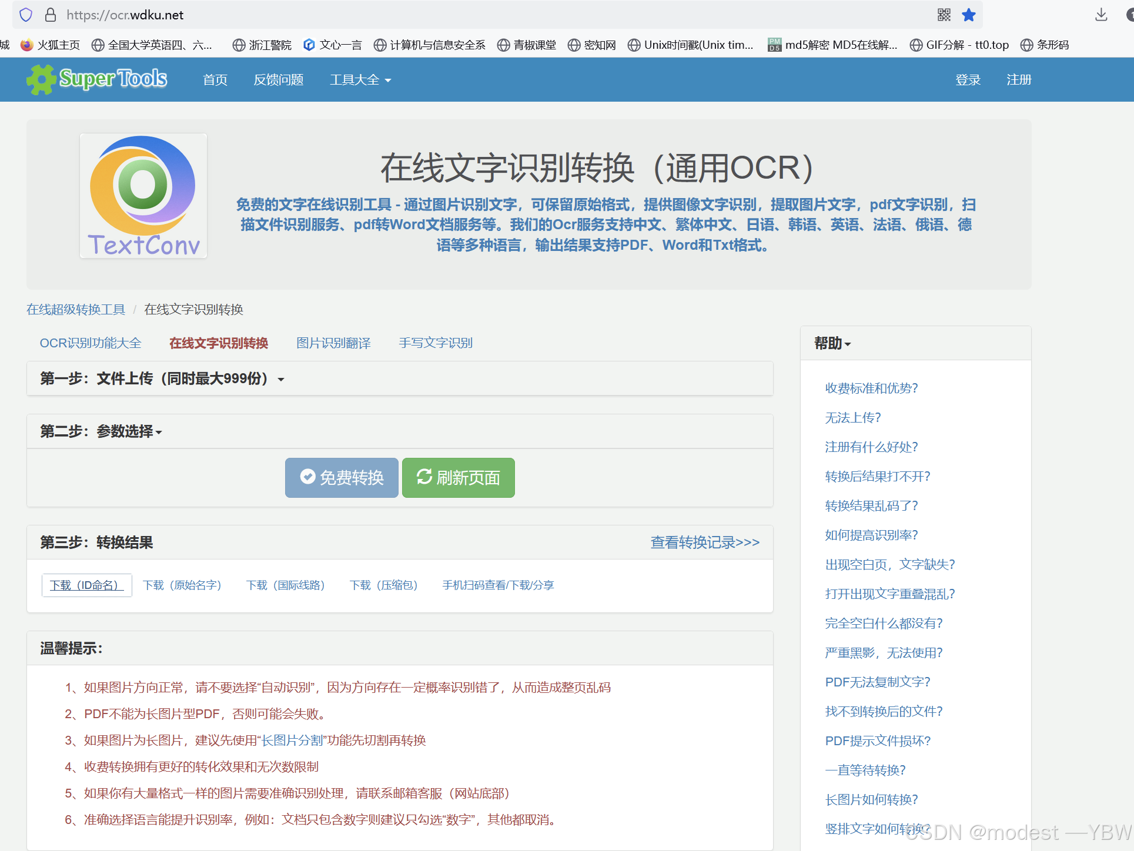The height and width of the screenshot is (851, 1134).
Task: Open help link 注册有什么好处?
Action: pos(871,447)
